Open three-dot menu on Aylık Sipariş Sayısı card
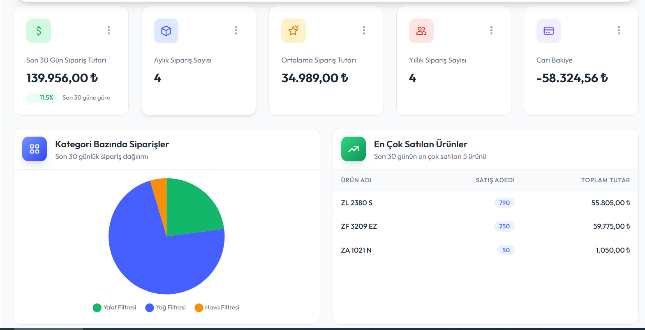 236,30
